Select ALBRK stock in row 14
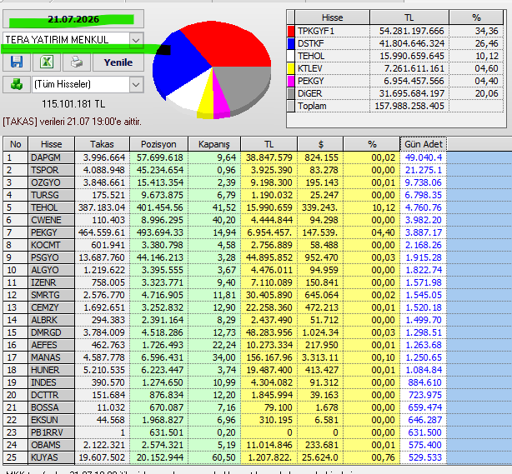This screenshot has height=474, width=512. [x=51, y=321]
